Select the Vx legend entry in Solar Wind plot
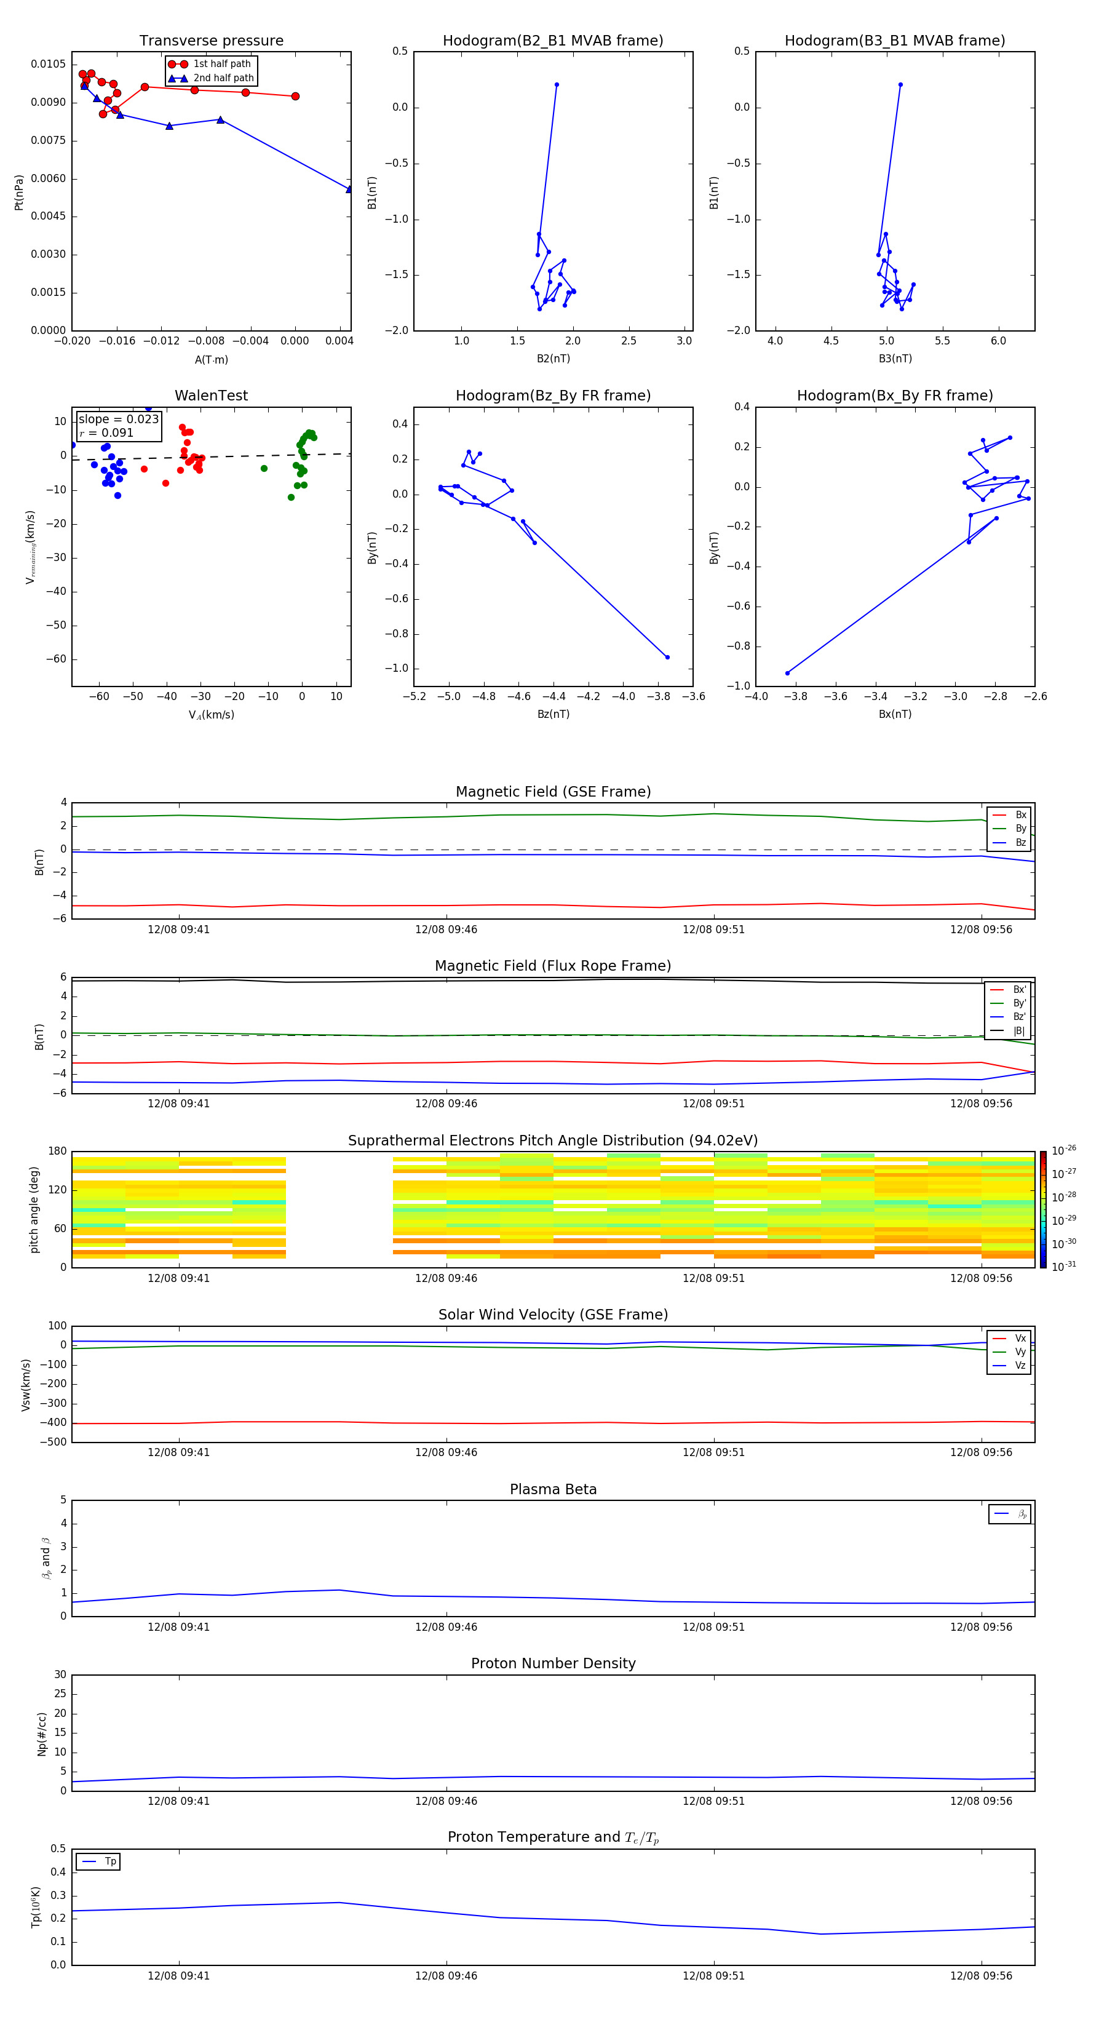 pos(1009,1338)
